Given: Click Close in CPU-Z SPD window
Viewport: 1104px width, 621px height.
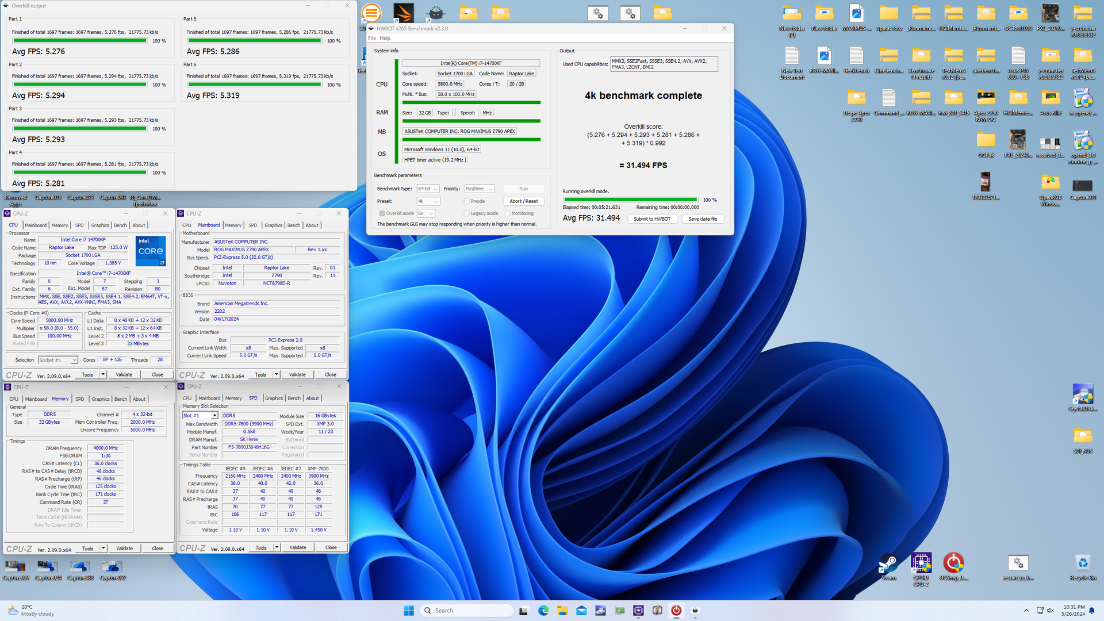Looking at the screenshot, I should (x=331, y=547).
